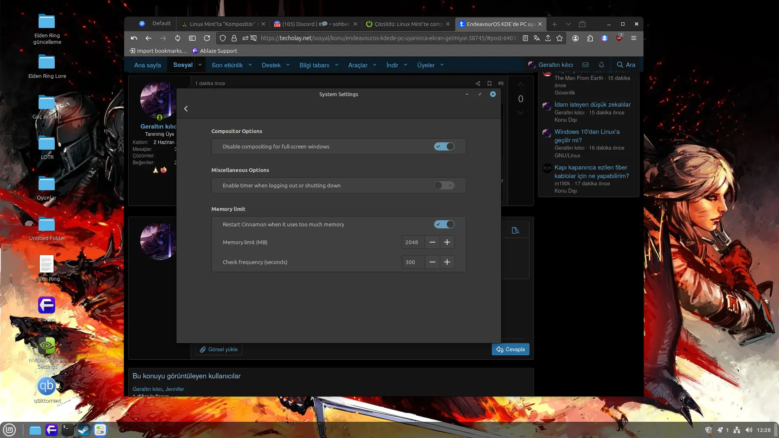The height and width of the screenshot is (438, 779).
Task: Open browser account profile icon
Action: click(x=575, y=38)
